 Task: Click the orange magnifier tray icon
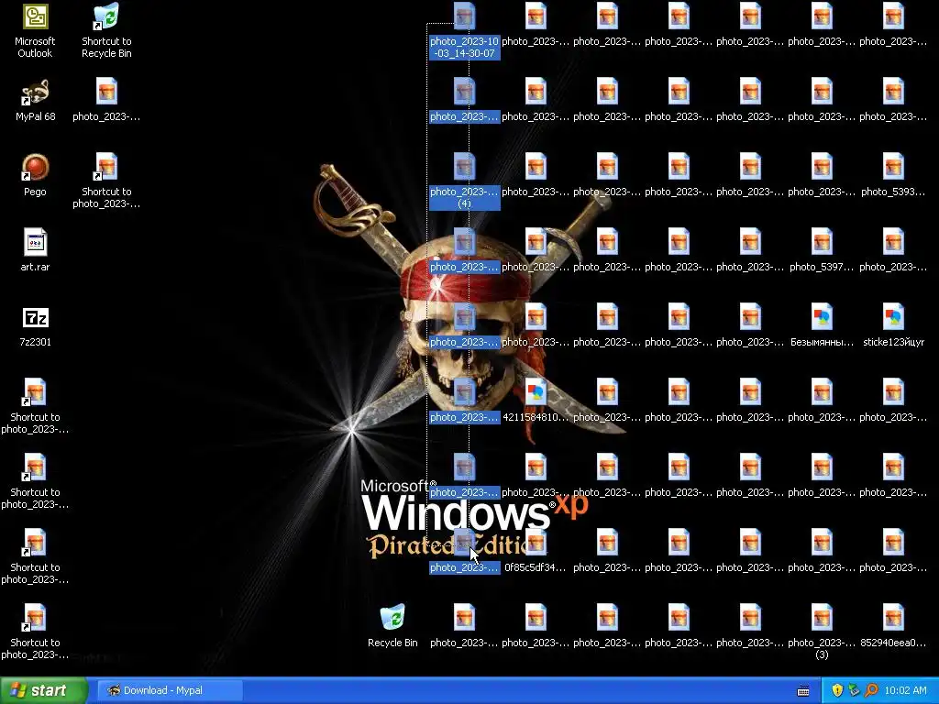pyautogui.click(x=871, y=690)
